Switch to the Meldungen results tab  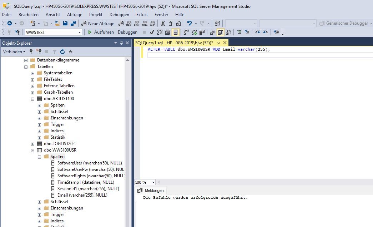click(x=151, y=191)
